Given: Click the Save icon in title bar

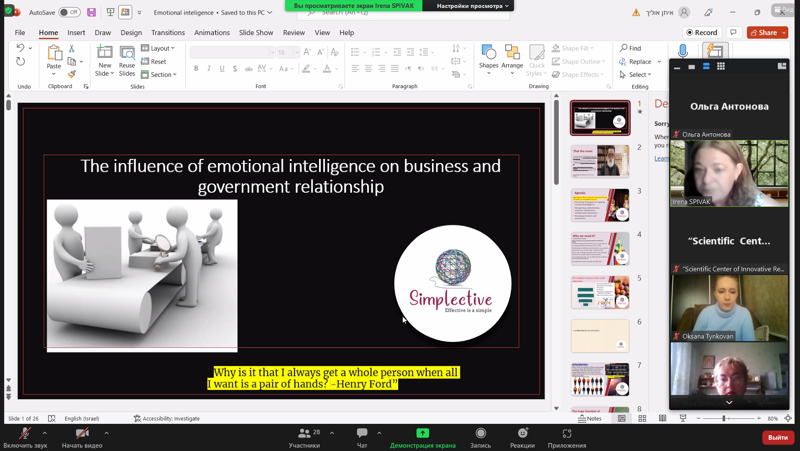Looking at the screenshot, I should [92, 13].
